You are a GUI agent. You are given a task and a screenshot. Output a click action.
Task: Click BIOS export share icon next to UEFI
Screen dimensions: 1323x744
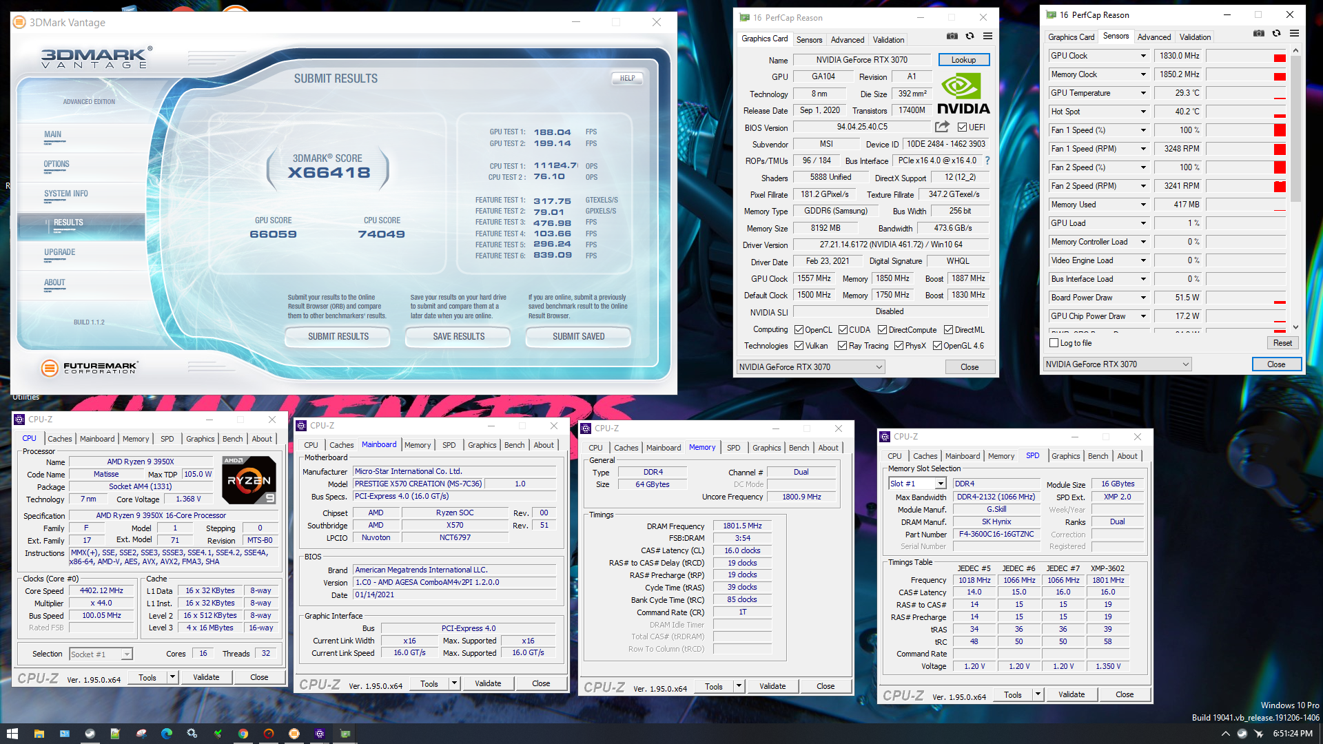click(x=942, y=127)
